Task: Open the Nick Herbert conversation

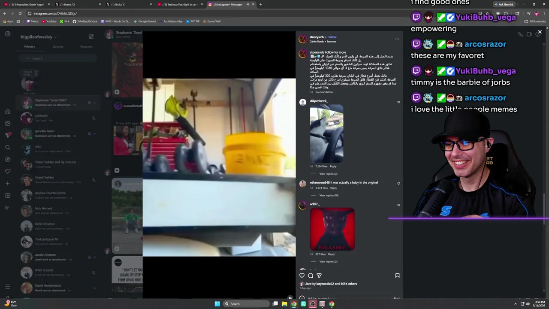Action: (x=58, y=211)
